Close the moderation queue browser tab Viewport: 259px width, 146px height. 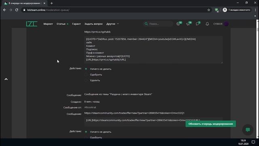point(44,3)
